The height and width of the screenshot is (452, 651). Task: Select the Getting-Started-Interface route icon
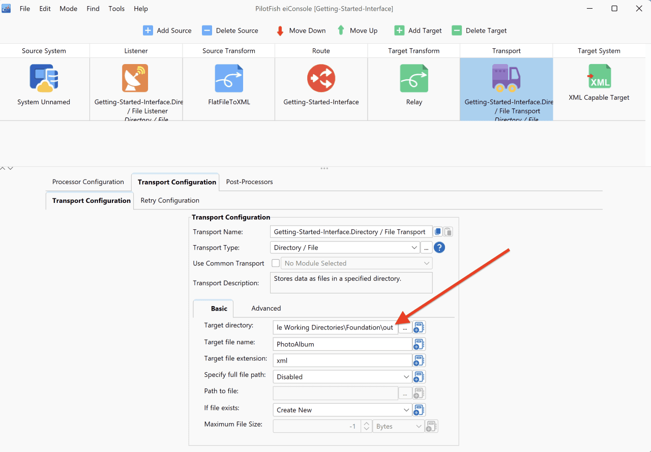[x=321, y=78]
